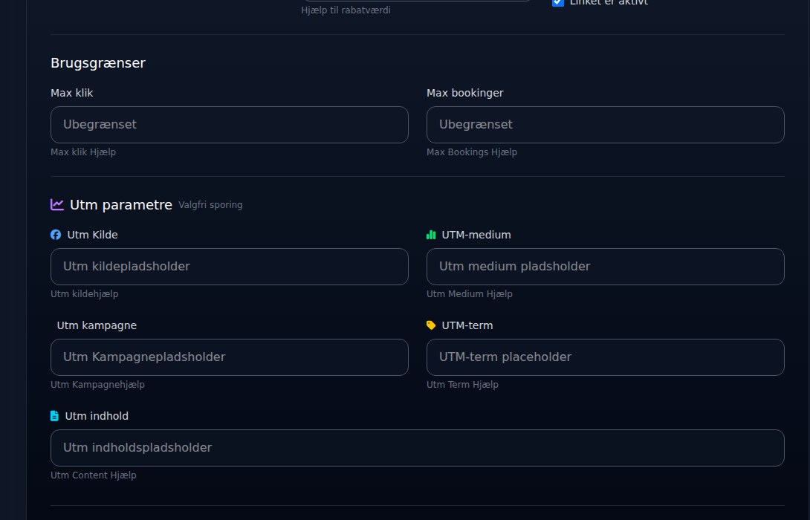
Task: Focus the Max bookinger input field
Action: (x=606, y=125)
